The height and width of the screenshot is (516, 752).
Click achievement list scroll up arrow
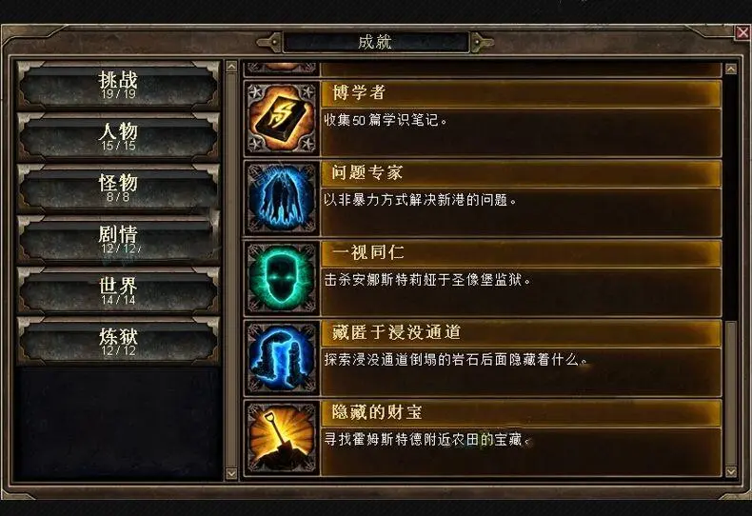pos(730,69)
